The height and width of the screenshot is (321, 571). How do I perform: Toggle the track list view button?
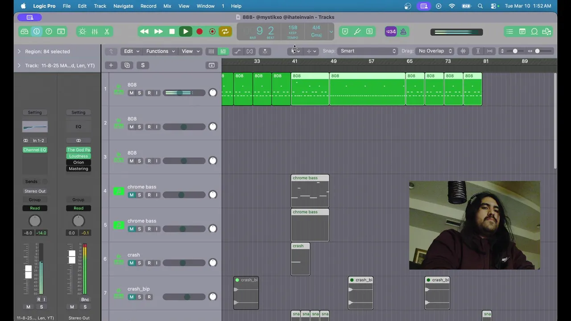pos(223,51)
